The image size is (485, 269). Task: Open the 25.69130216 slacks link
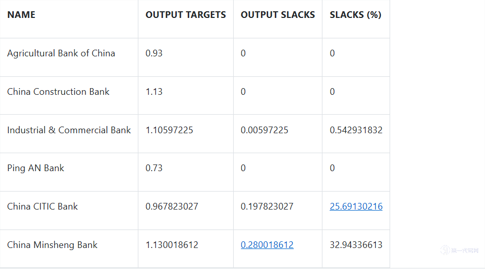pyautogui.click(x=356, y=206)
